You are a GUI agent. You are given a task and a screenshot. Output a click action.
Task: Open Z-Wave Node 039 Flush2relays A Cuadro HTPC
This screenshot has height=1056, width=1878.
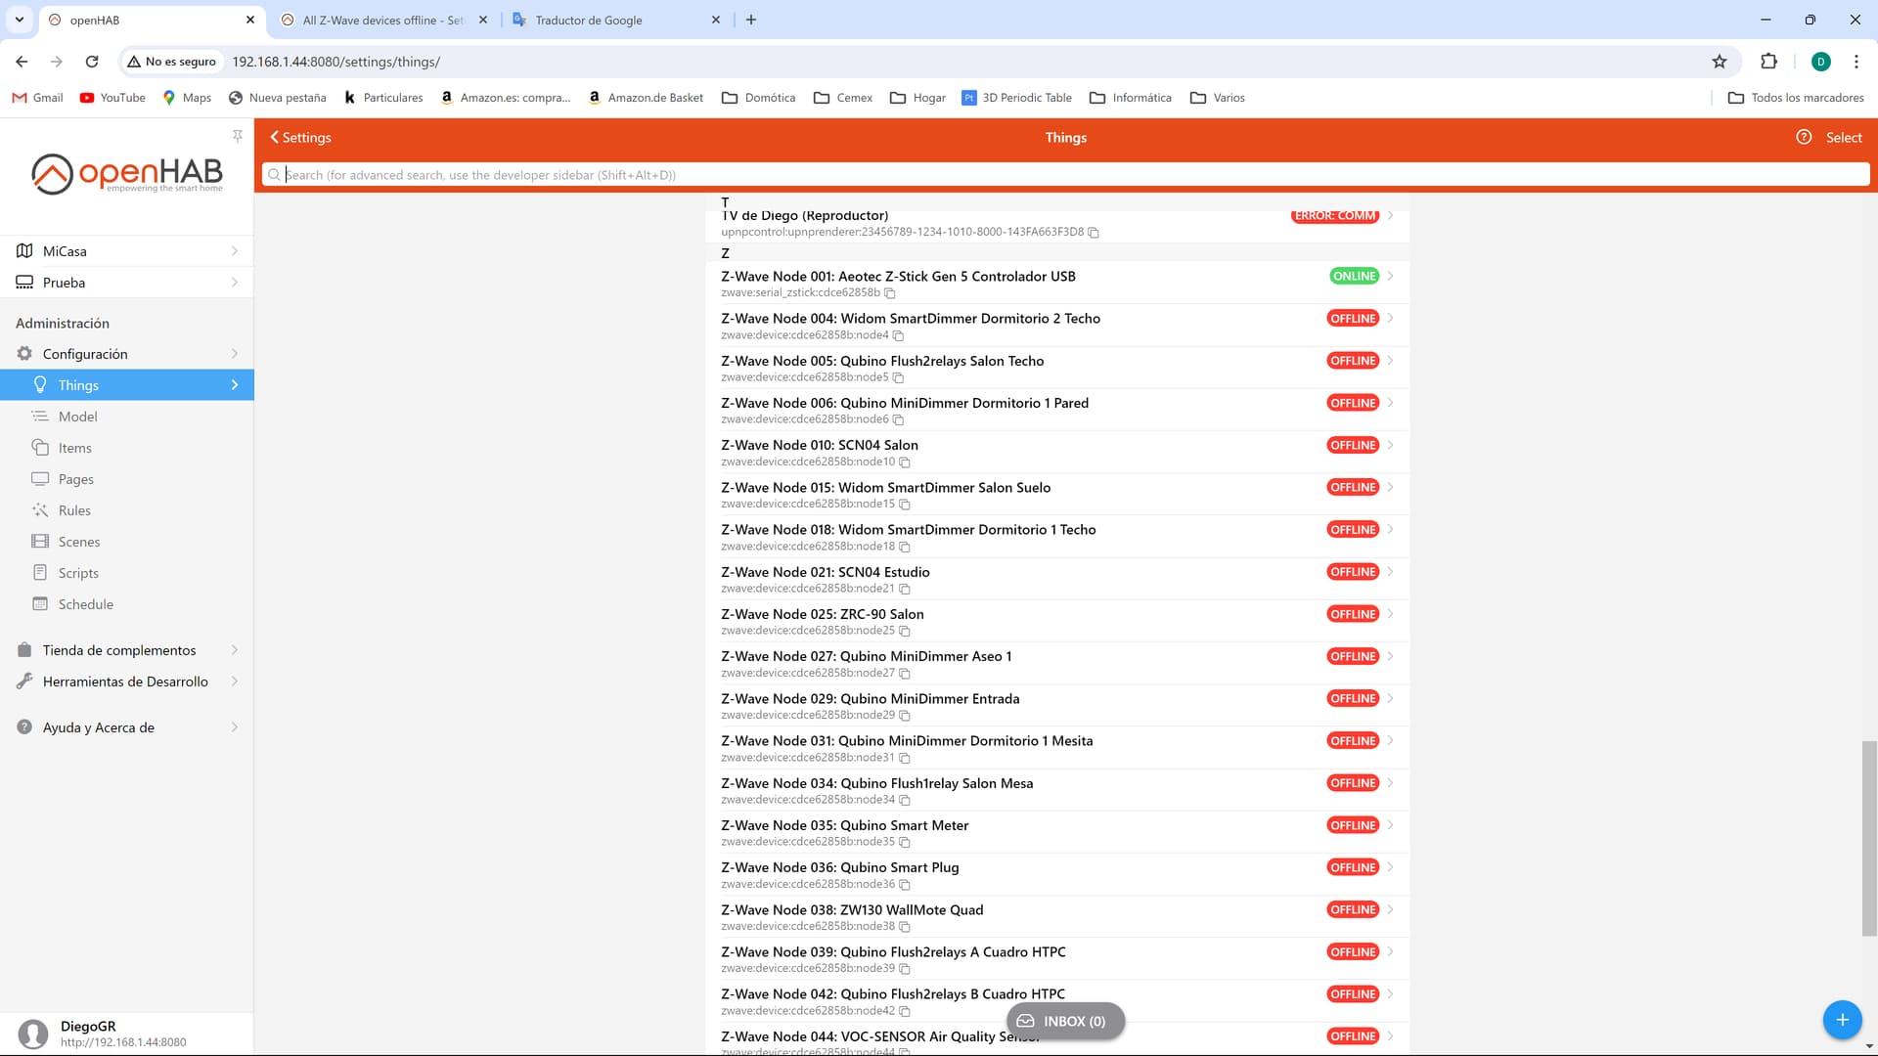coord(1057,959)
